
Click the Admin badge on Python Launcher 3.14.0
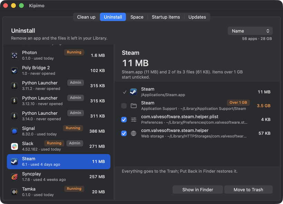point(76,113)
